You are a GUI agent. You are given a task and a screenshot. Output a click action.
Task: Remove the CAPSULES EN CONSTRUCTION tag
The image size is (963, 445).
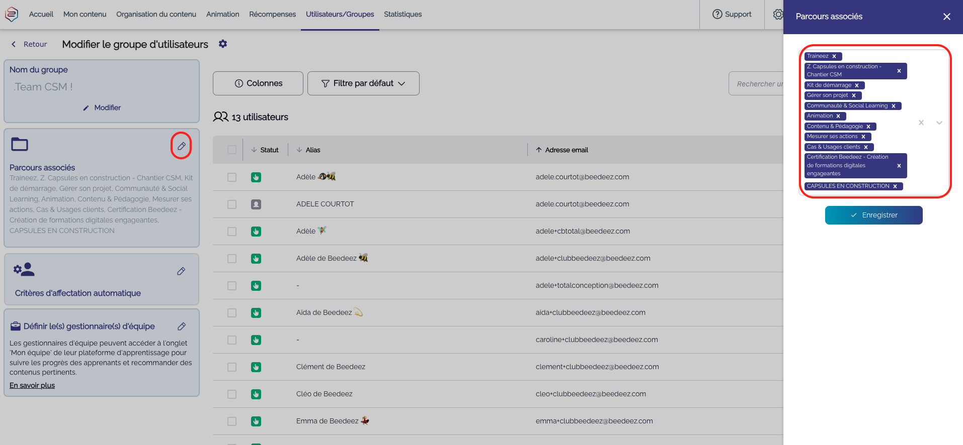click(895, 186)
